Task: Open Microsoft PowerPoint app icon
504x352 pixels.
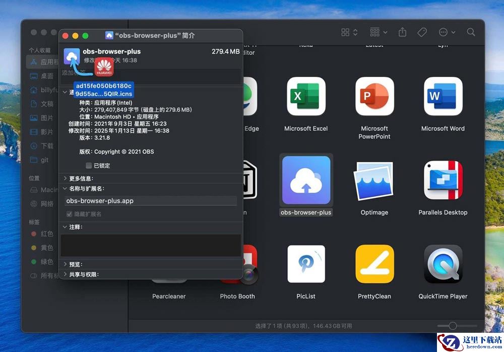Action: [x=374, y=96]
